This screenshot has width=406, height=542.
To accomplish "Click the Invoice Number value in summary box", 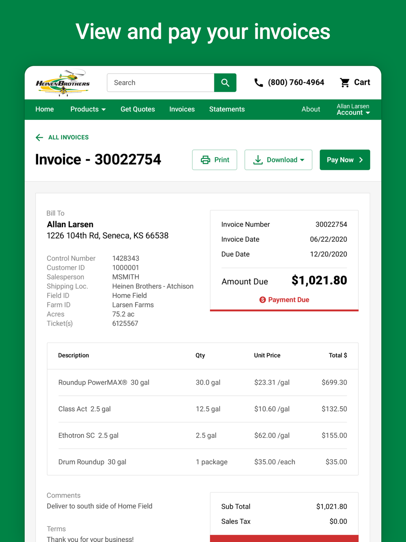I will pyautogui.click(x=331, y=225).
